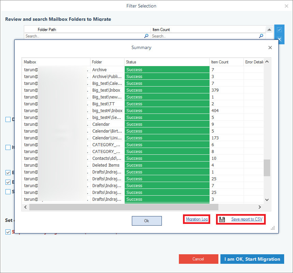
Task: Select the Big_test\Inbox folder cell
Action: tap(107, 90)
